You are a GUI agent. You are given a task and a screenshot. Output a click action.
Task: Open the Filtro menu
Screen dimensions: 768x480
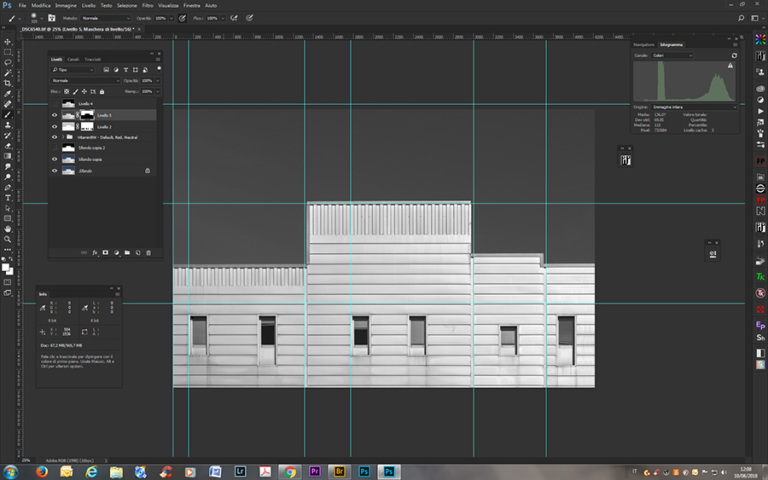148,5
